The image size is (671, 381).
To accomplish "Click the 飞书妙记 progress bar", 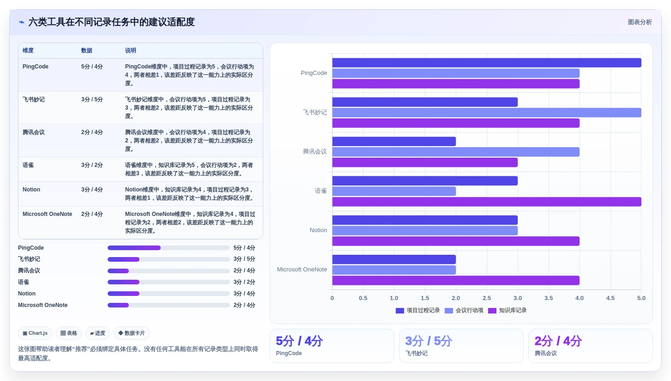I will coord(169,259).
